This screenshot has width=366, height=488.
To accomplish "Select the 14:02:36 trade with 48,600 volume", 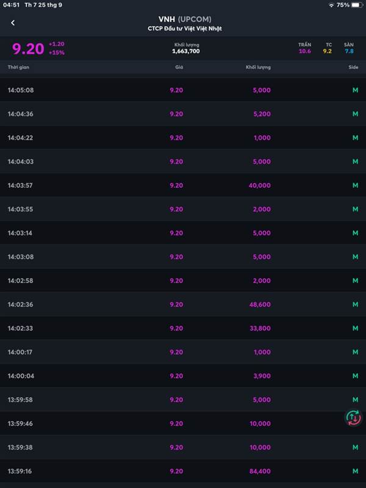I will point(183,304).
